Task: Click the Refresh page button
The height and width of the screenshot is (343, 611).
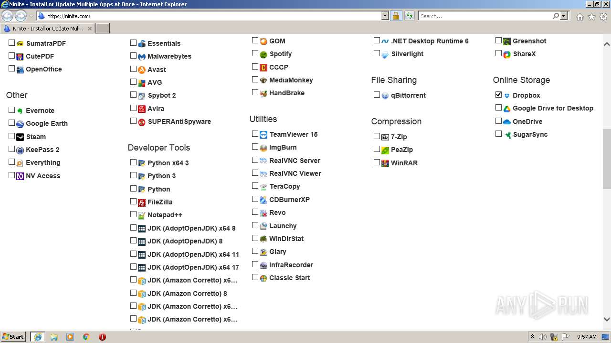Action: pos(410,16)
